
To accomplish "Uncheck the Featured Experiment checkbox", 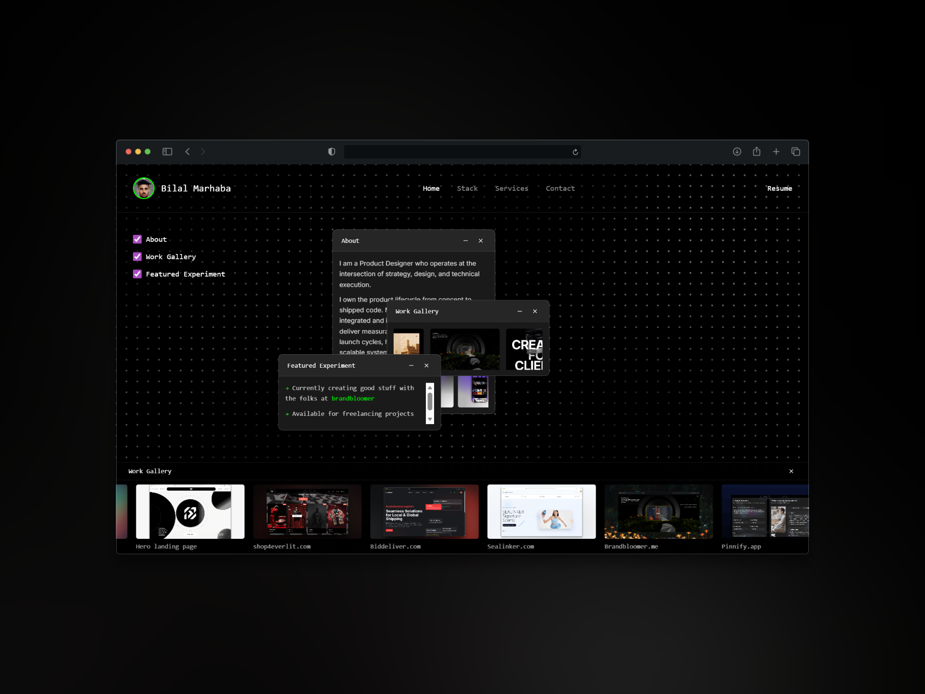I will pos(137,274).
